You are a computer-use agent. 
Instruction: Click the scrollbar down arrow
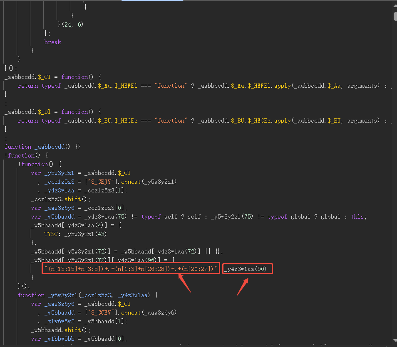(395, 340)
